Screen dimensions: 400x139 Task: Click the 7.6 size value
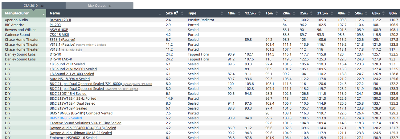pyautogui.click(x=168, y=113)
